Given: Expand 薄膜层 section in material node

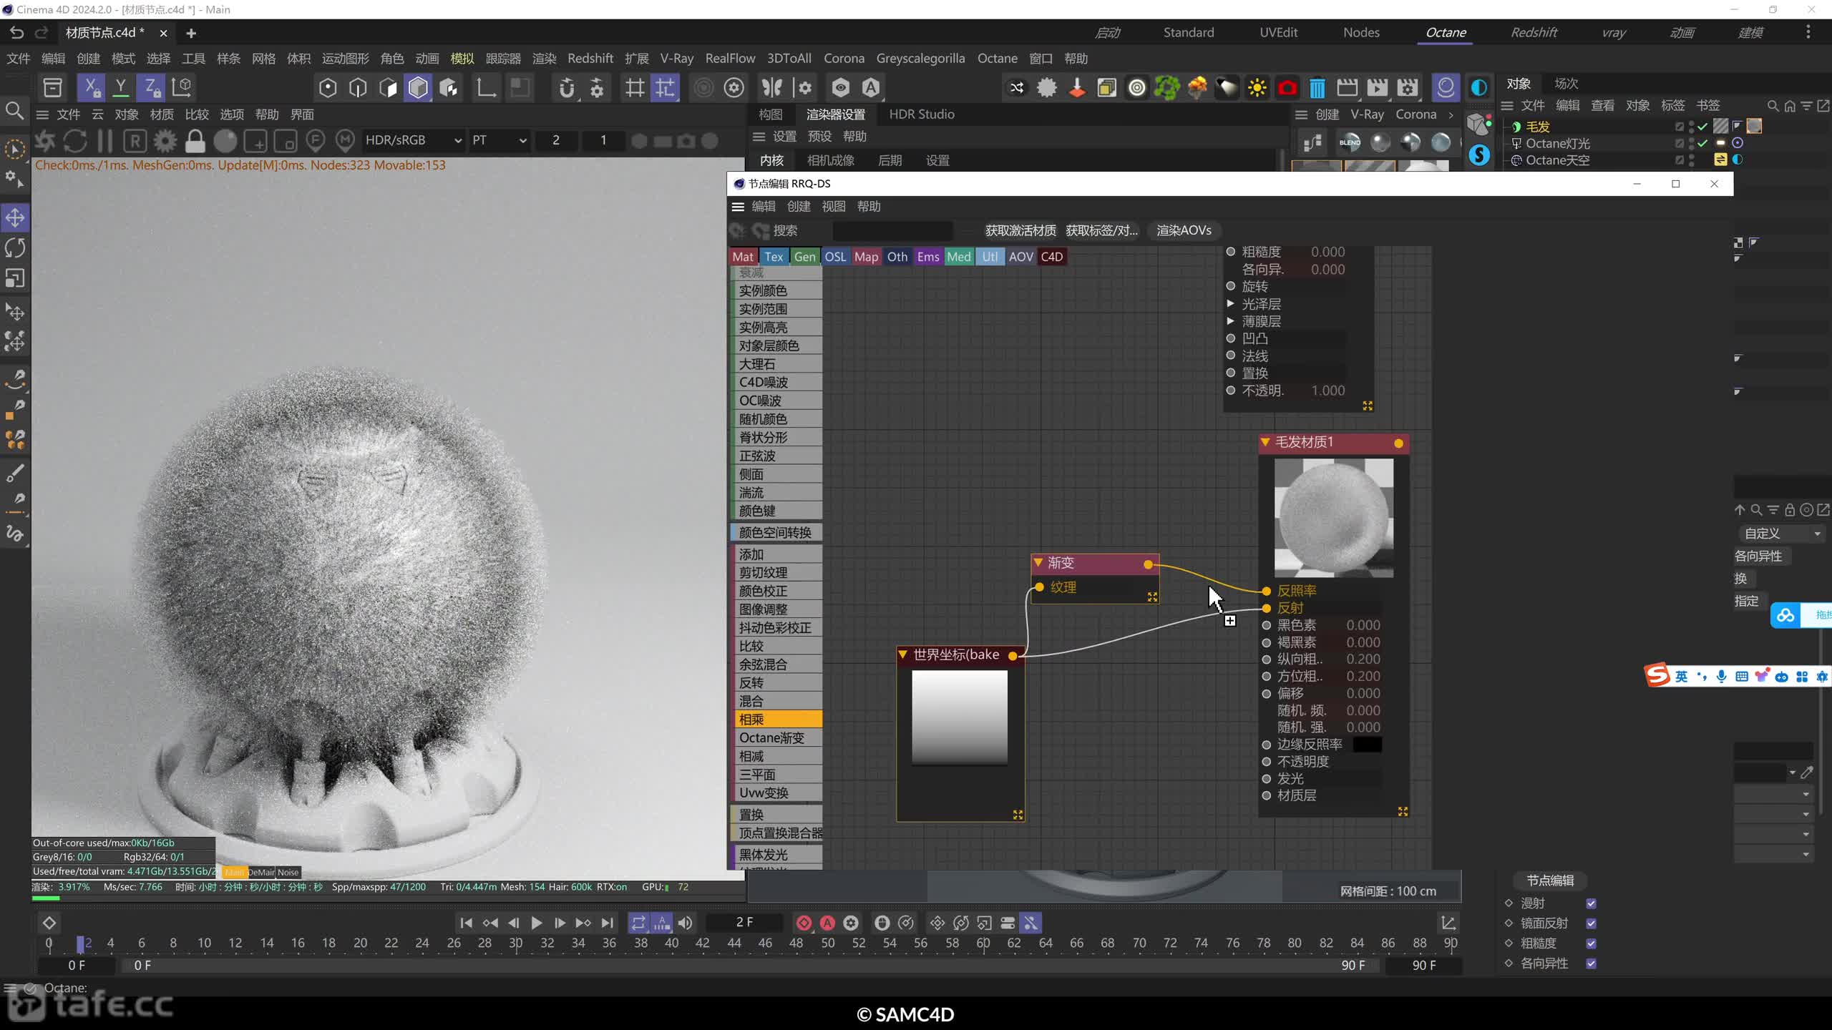Looking at the screenshot, I should (x=1231, y=321).
